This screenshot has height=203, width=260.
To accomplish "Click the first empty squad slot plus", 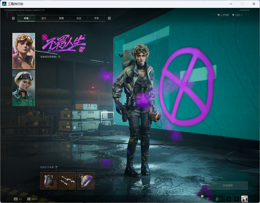I will pos(229,199).
